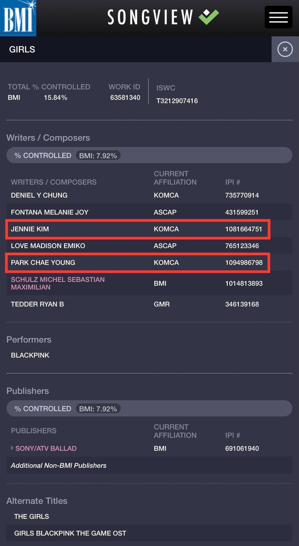Click the Work ID 63581340

point(125,98)
